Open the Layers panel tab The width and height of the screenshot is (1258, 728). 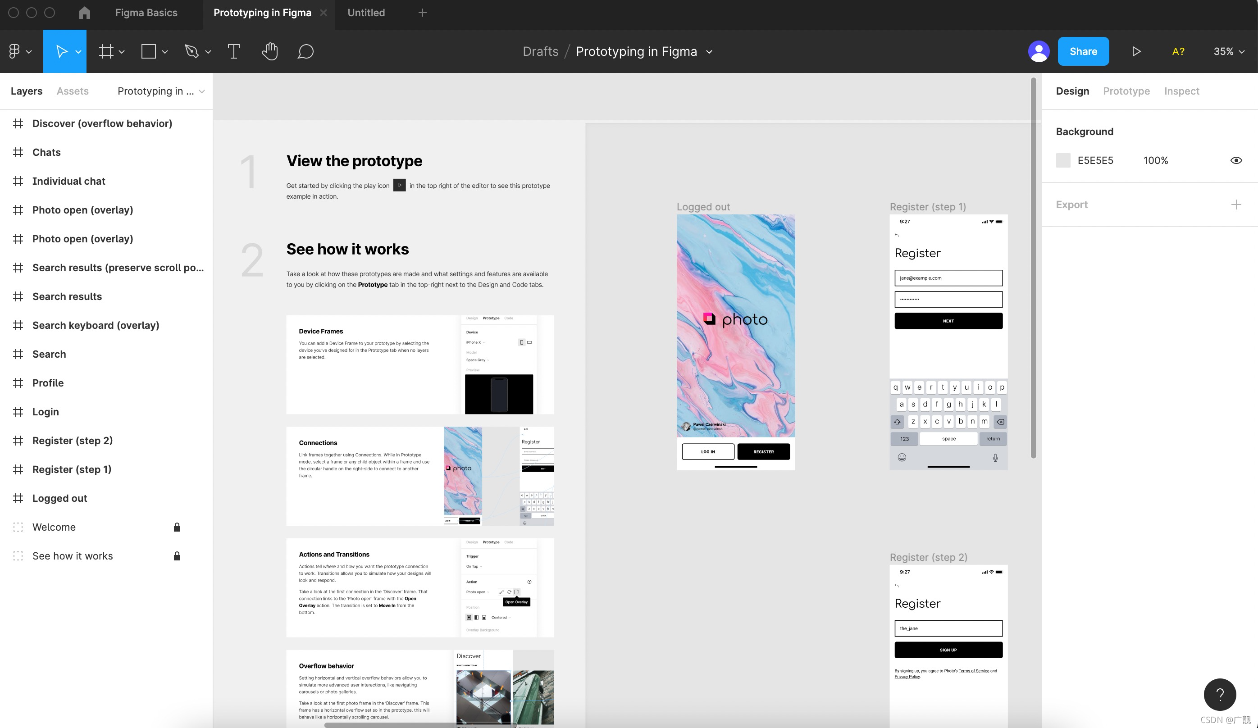click(x=27, y=91)
